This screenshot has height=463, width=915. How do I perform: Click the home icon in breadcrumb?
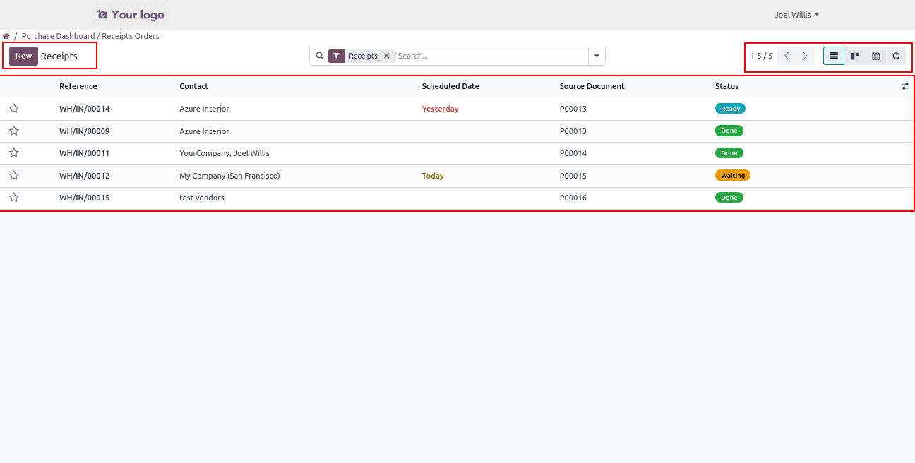coord(6,36)
